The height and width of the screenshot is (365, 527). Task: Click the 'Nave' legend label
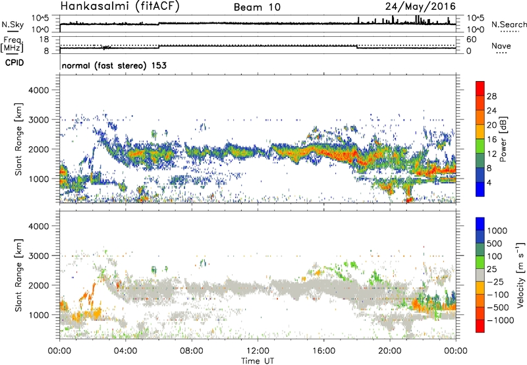tap(501, 46)
